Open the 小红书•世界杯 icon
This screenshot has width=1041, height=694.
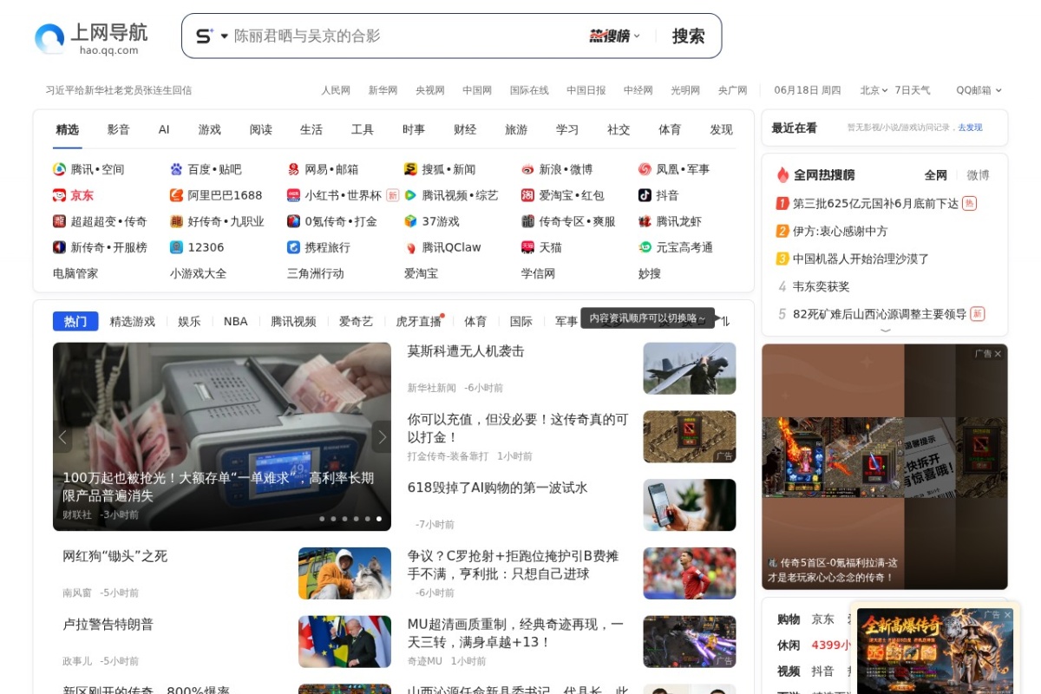(293, 195)
